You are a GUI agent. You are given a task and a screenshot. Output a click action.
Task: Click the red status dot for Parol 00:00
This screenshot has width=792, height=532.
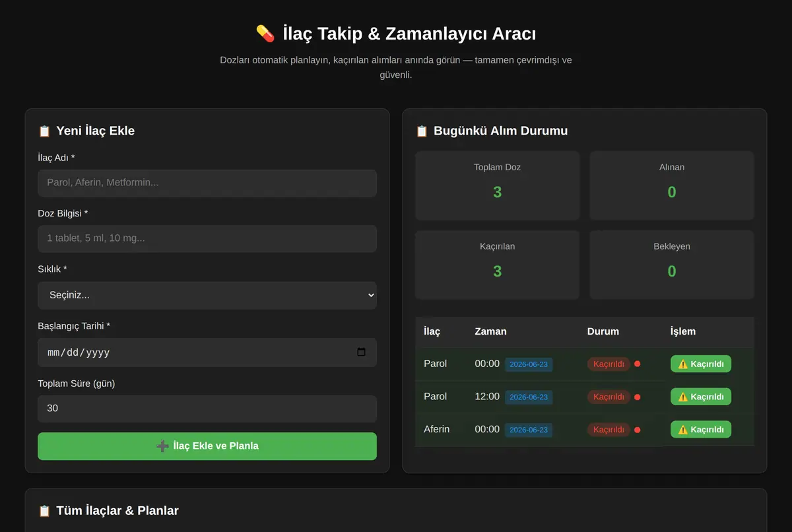pyautogui.click(x=638, y=364)
